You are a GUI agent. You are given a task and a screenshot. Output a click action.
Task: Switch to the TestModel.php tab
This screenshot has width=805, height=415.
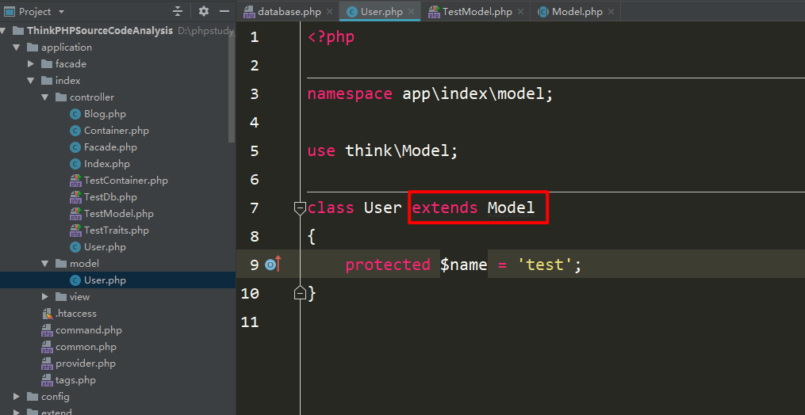pyautogui.click(x=477, y=11)
